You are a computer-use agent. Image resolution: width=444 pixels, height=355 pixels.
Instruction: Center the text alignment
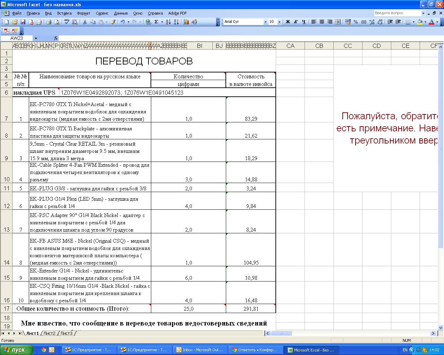(x=322, y=22)
